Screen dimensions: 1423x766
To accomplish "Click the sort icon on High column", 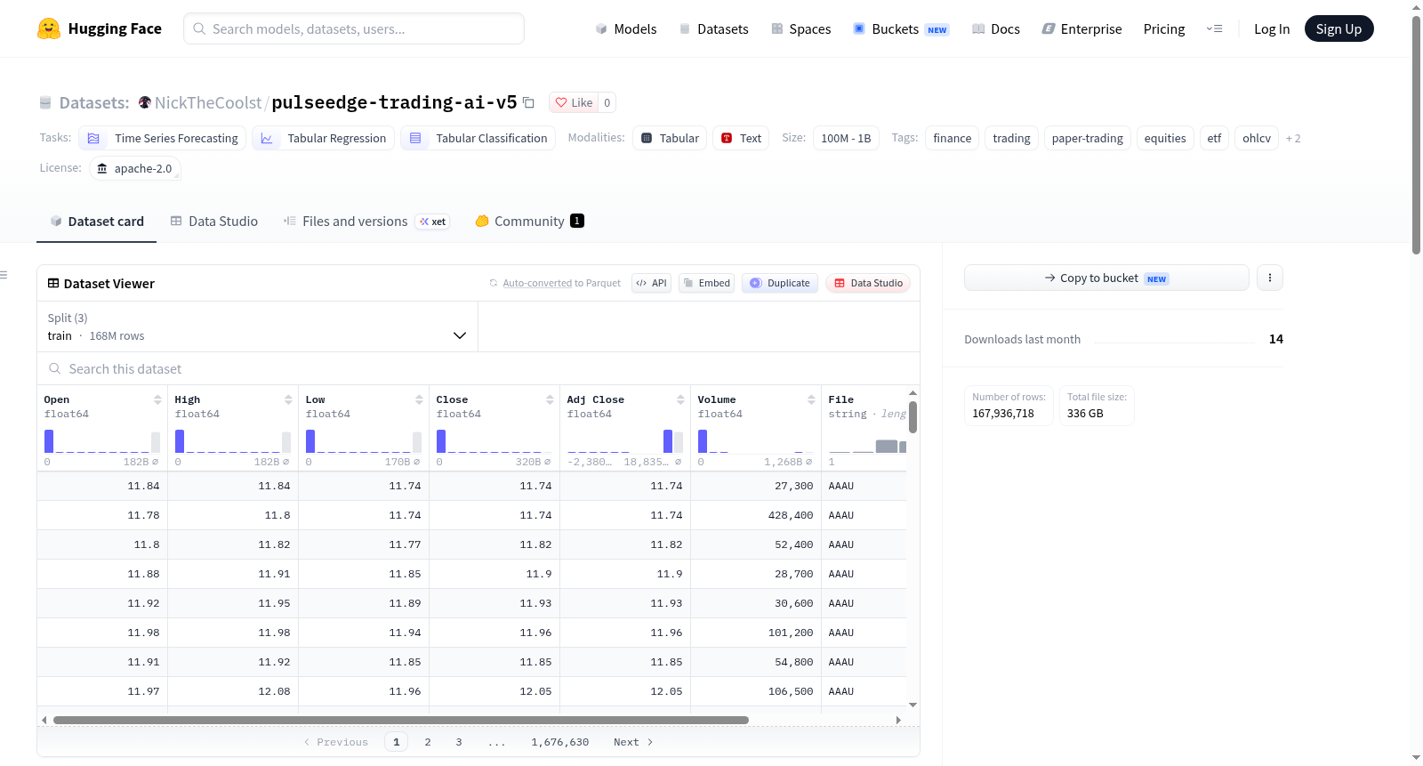I will [288, 399].
